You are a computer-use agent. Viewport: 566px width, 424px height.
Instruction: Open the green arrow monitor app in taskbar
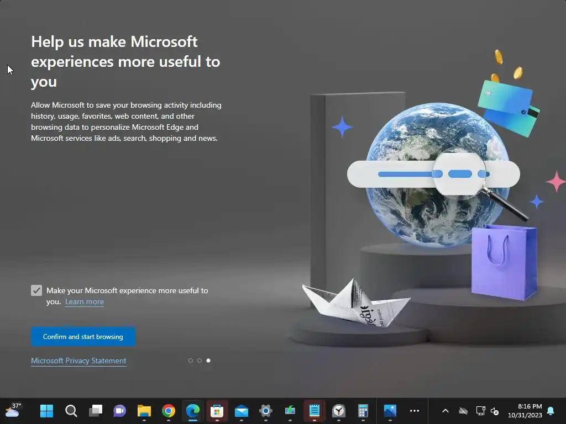(290, 411)
